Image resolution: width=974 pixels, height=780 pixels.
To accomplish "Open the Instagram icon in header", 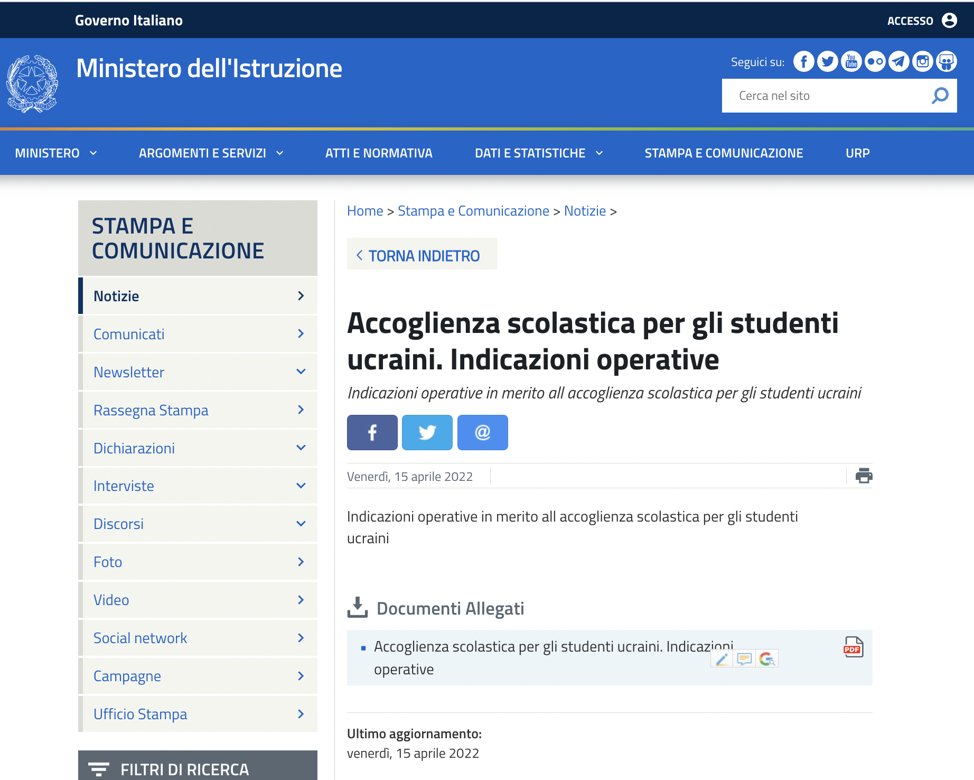I will coord(922,62).
